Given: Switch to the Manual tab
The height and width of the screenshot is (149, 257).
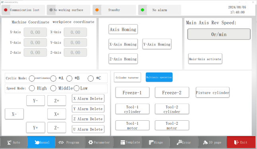Looking at the screenshot, I should (x=41, y=142).
